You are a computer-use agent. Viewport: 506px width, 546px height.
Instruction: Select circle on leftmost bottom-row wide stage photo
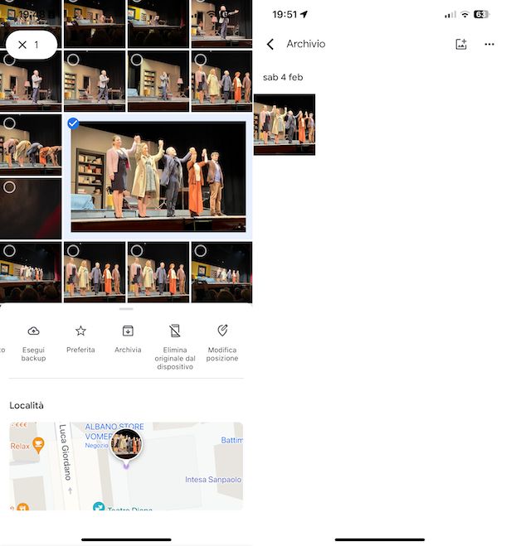[x=9, y=251]
